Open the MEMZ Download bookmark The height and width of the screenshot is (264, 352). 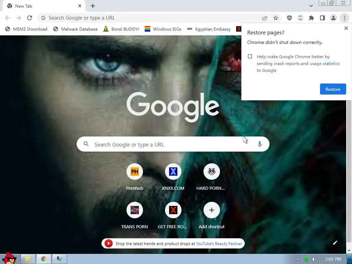26,29
